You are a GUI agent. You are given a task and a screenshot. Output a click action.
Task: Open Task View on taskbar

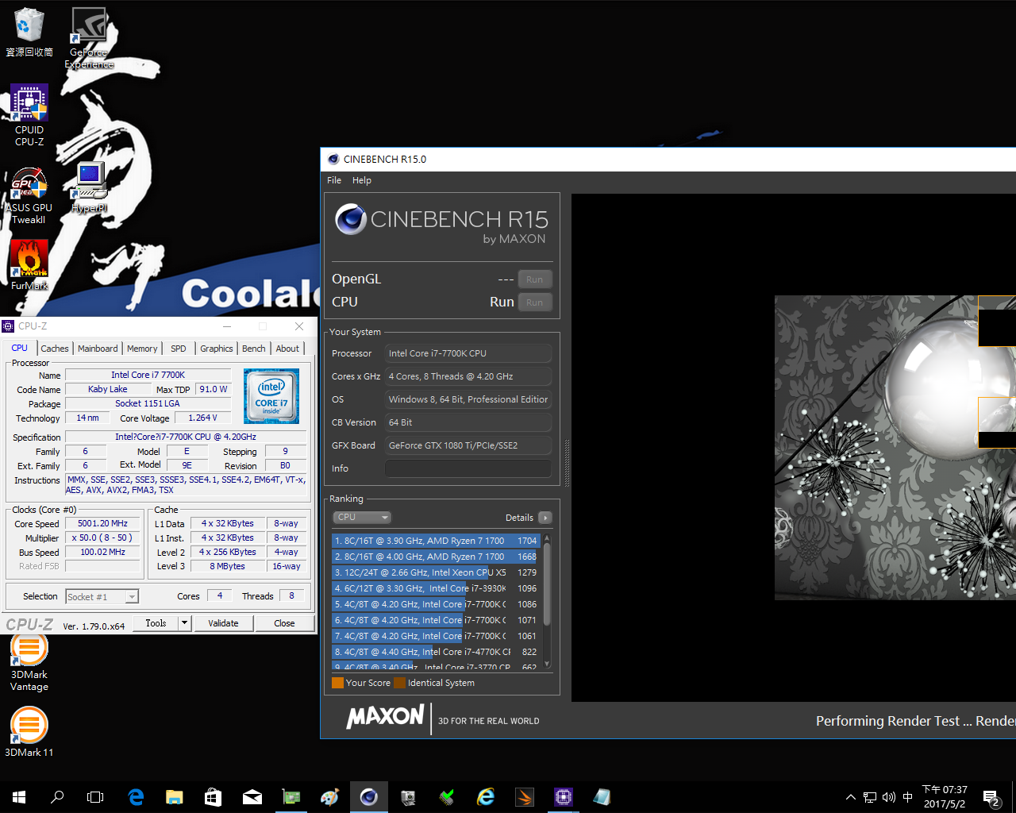95,797
